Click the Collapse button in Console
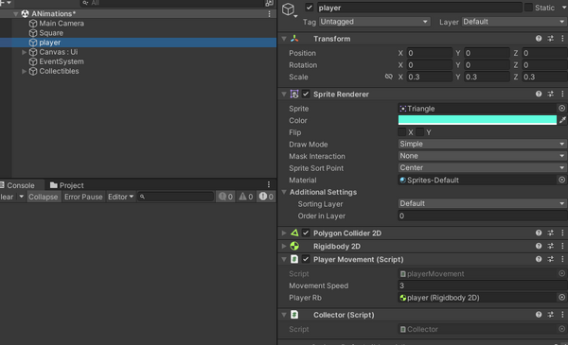The width and height of the screenshot is (568, 345). point(44,197)
